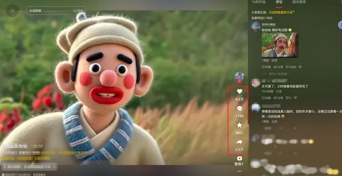Share the video via the arrow icon (2.5万)

[x=239, y=142]
